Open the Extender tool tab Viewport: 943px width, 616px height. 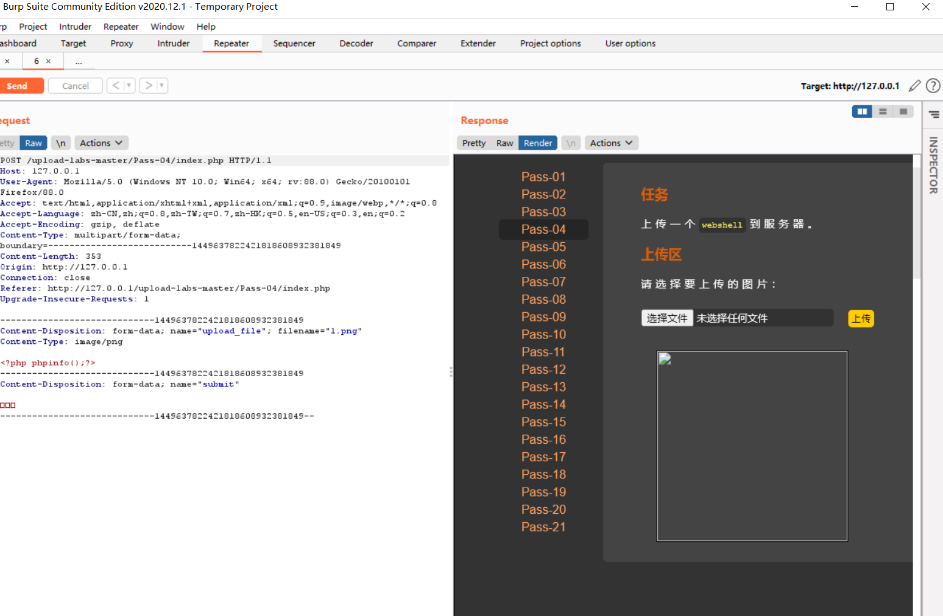click(x=478, y=44)
